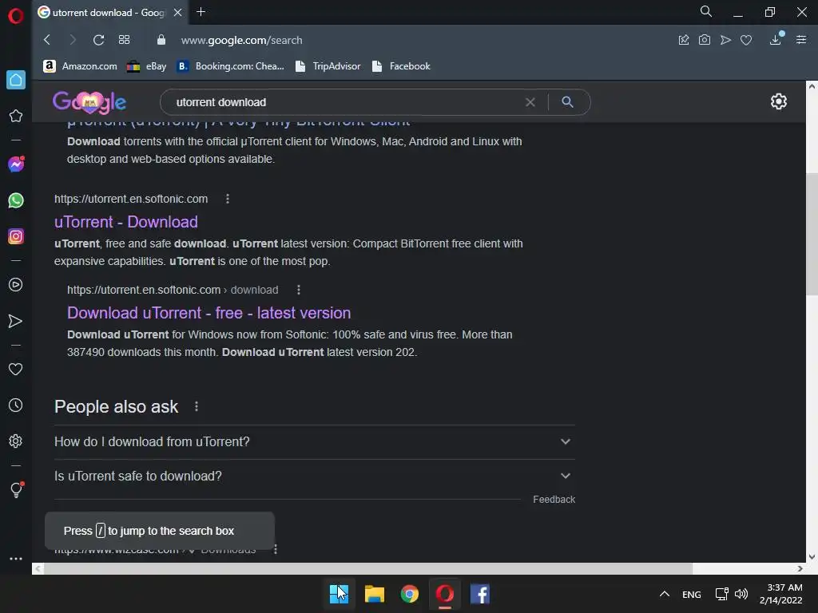Open the sidebar Player icon

click(16, 285)
